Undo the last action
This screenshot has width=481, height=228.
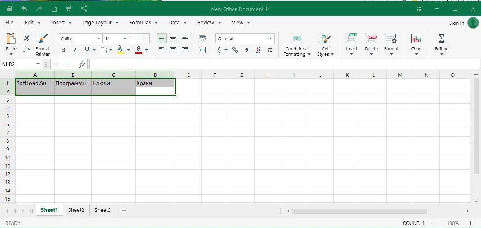24,9
